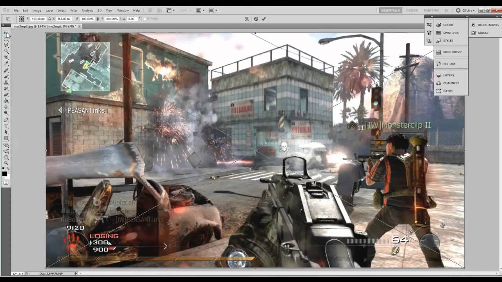Select the 3D Camera Rotate tool

[6, 150]
